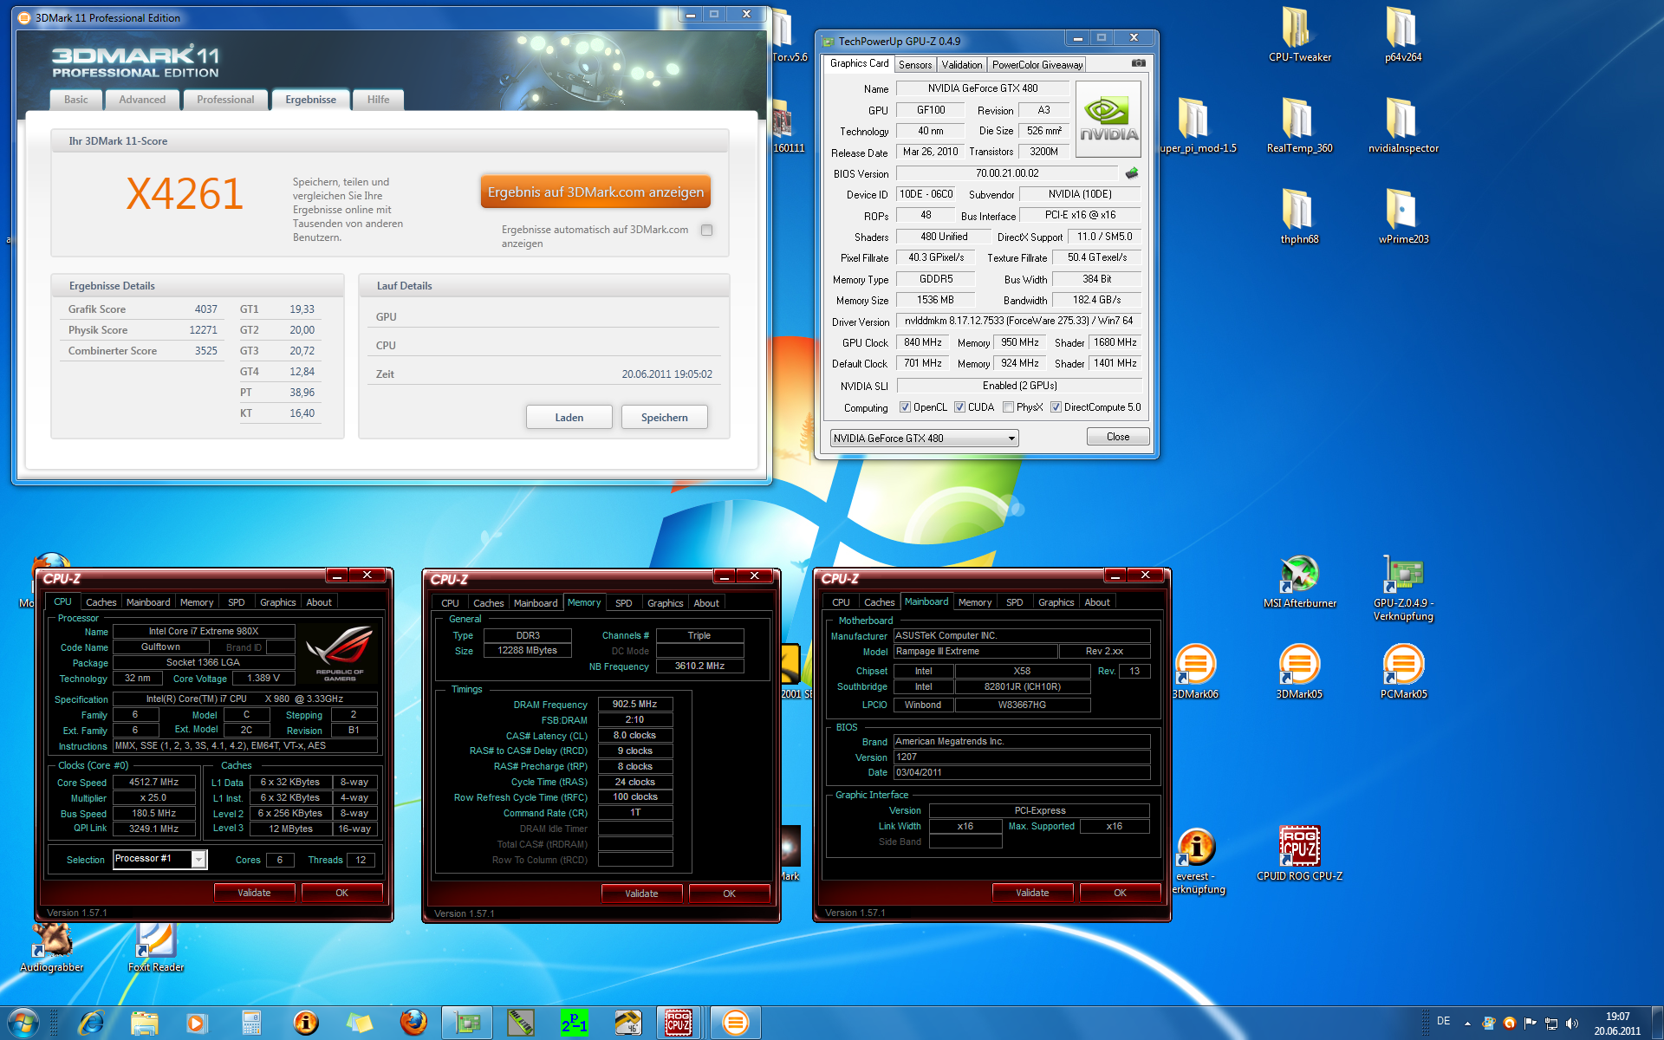Click the NVIDIA logo in GPU-Z

1108,119
